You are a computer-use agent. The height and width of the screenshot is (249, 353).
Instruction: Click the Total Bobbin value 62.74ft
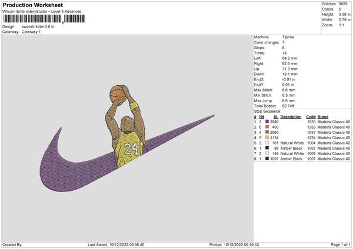click(288, 106)
